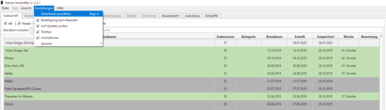
Task: Toggle the Rezept filter checkbox
Action: pyautogui.click(x=19, y=23)
